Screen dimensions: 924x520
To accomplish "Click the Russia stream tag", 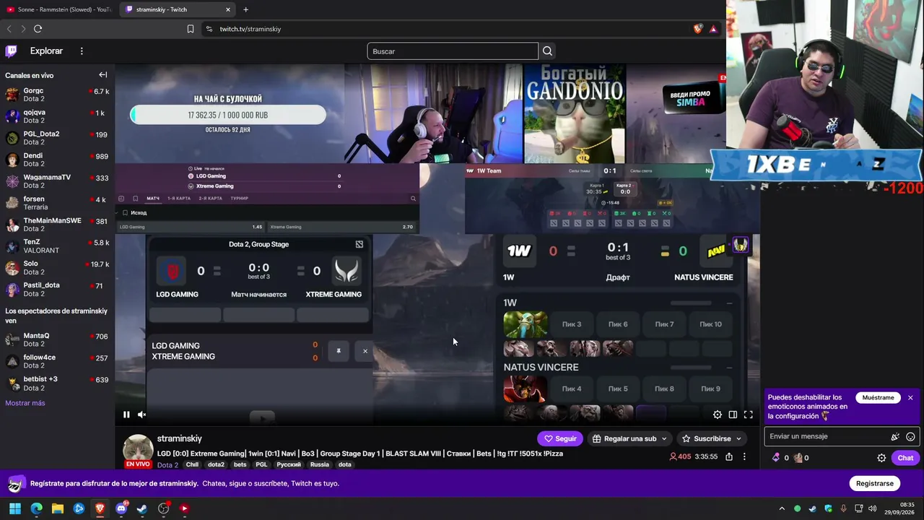I will (320, 464).
